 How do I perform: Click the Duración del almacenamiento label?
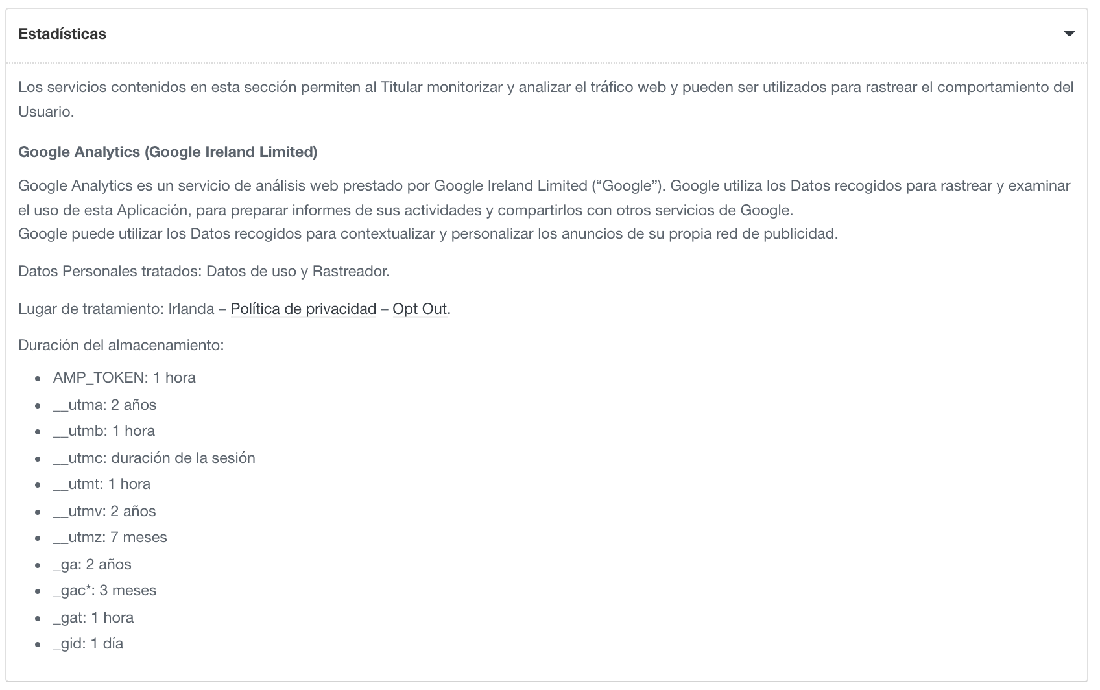[121, 345]
